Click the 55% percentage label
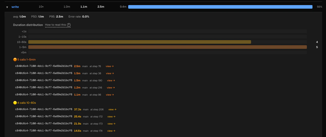 click(x=319, y=7)
